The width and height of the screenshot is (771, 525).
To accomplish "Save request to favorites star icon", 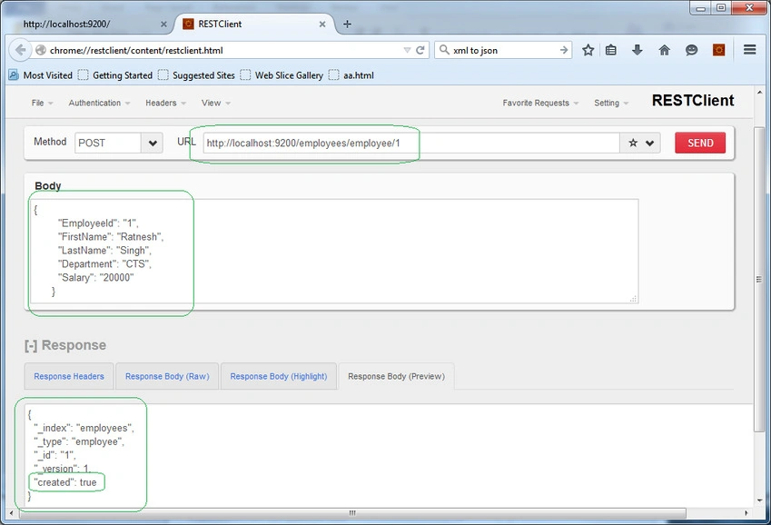I will click(633, 144).
